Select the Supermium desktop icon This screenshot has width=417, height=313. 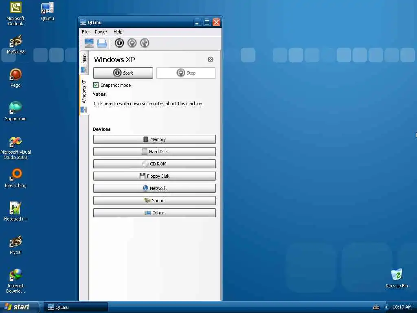[x=15, y=112]
